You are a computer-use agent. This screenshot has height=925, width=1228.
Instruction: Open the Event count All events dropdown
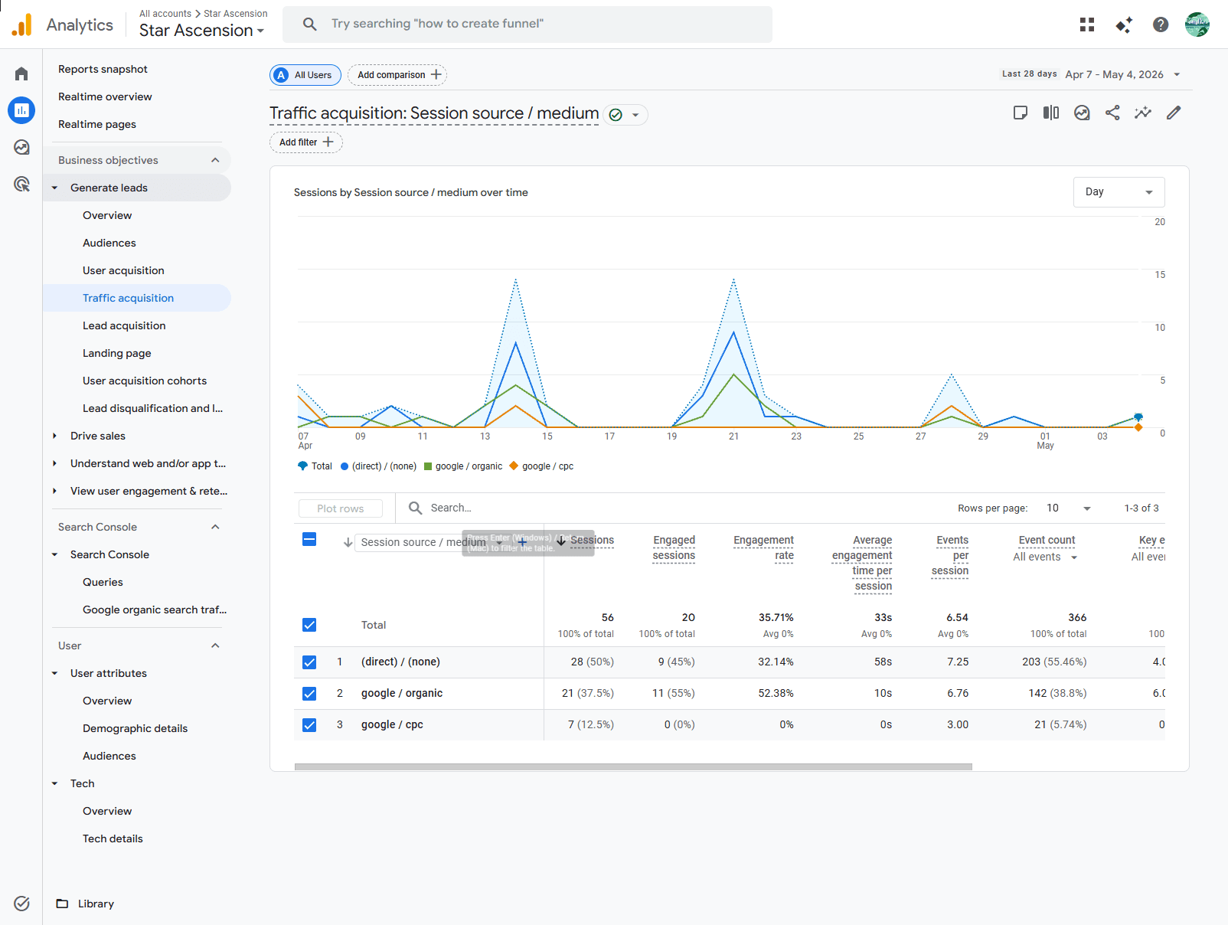1045,557
